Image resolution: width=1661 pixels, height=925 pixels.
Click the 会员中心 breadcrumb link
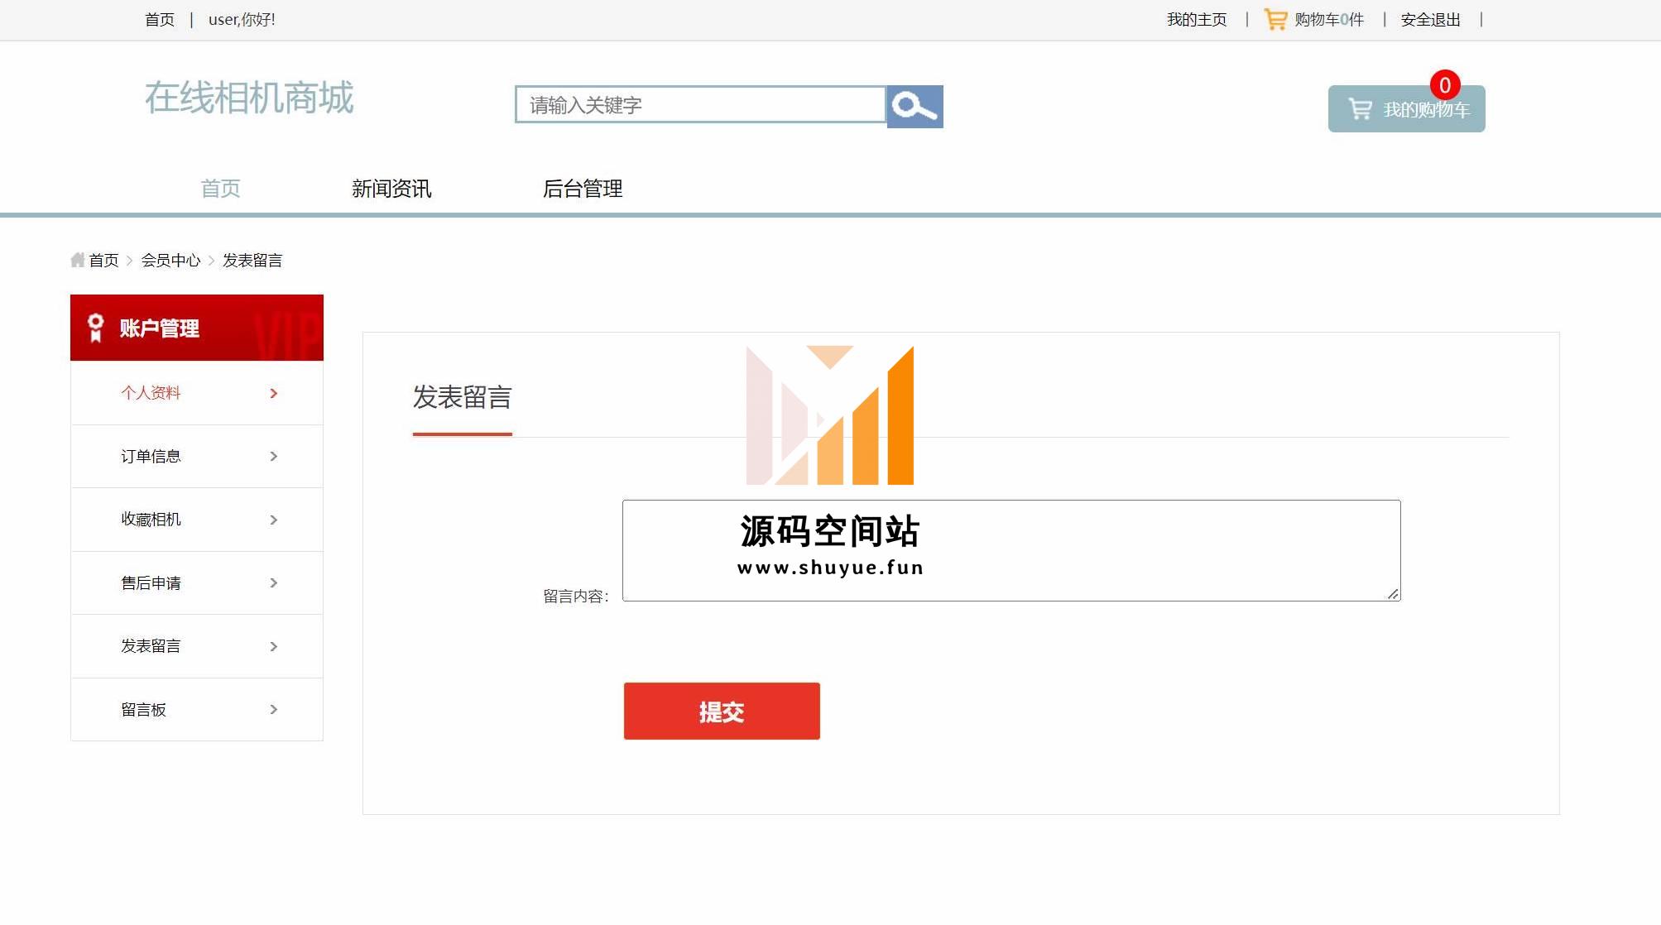coord(170,260)
